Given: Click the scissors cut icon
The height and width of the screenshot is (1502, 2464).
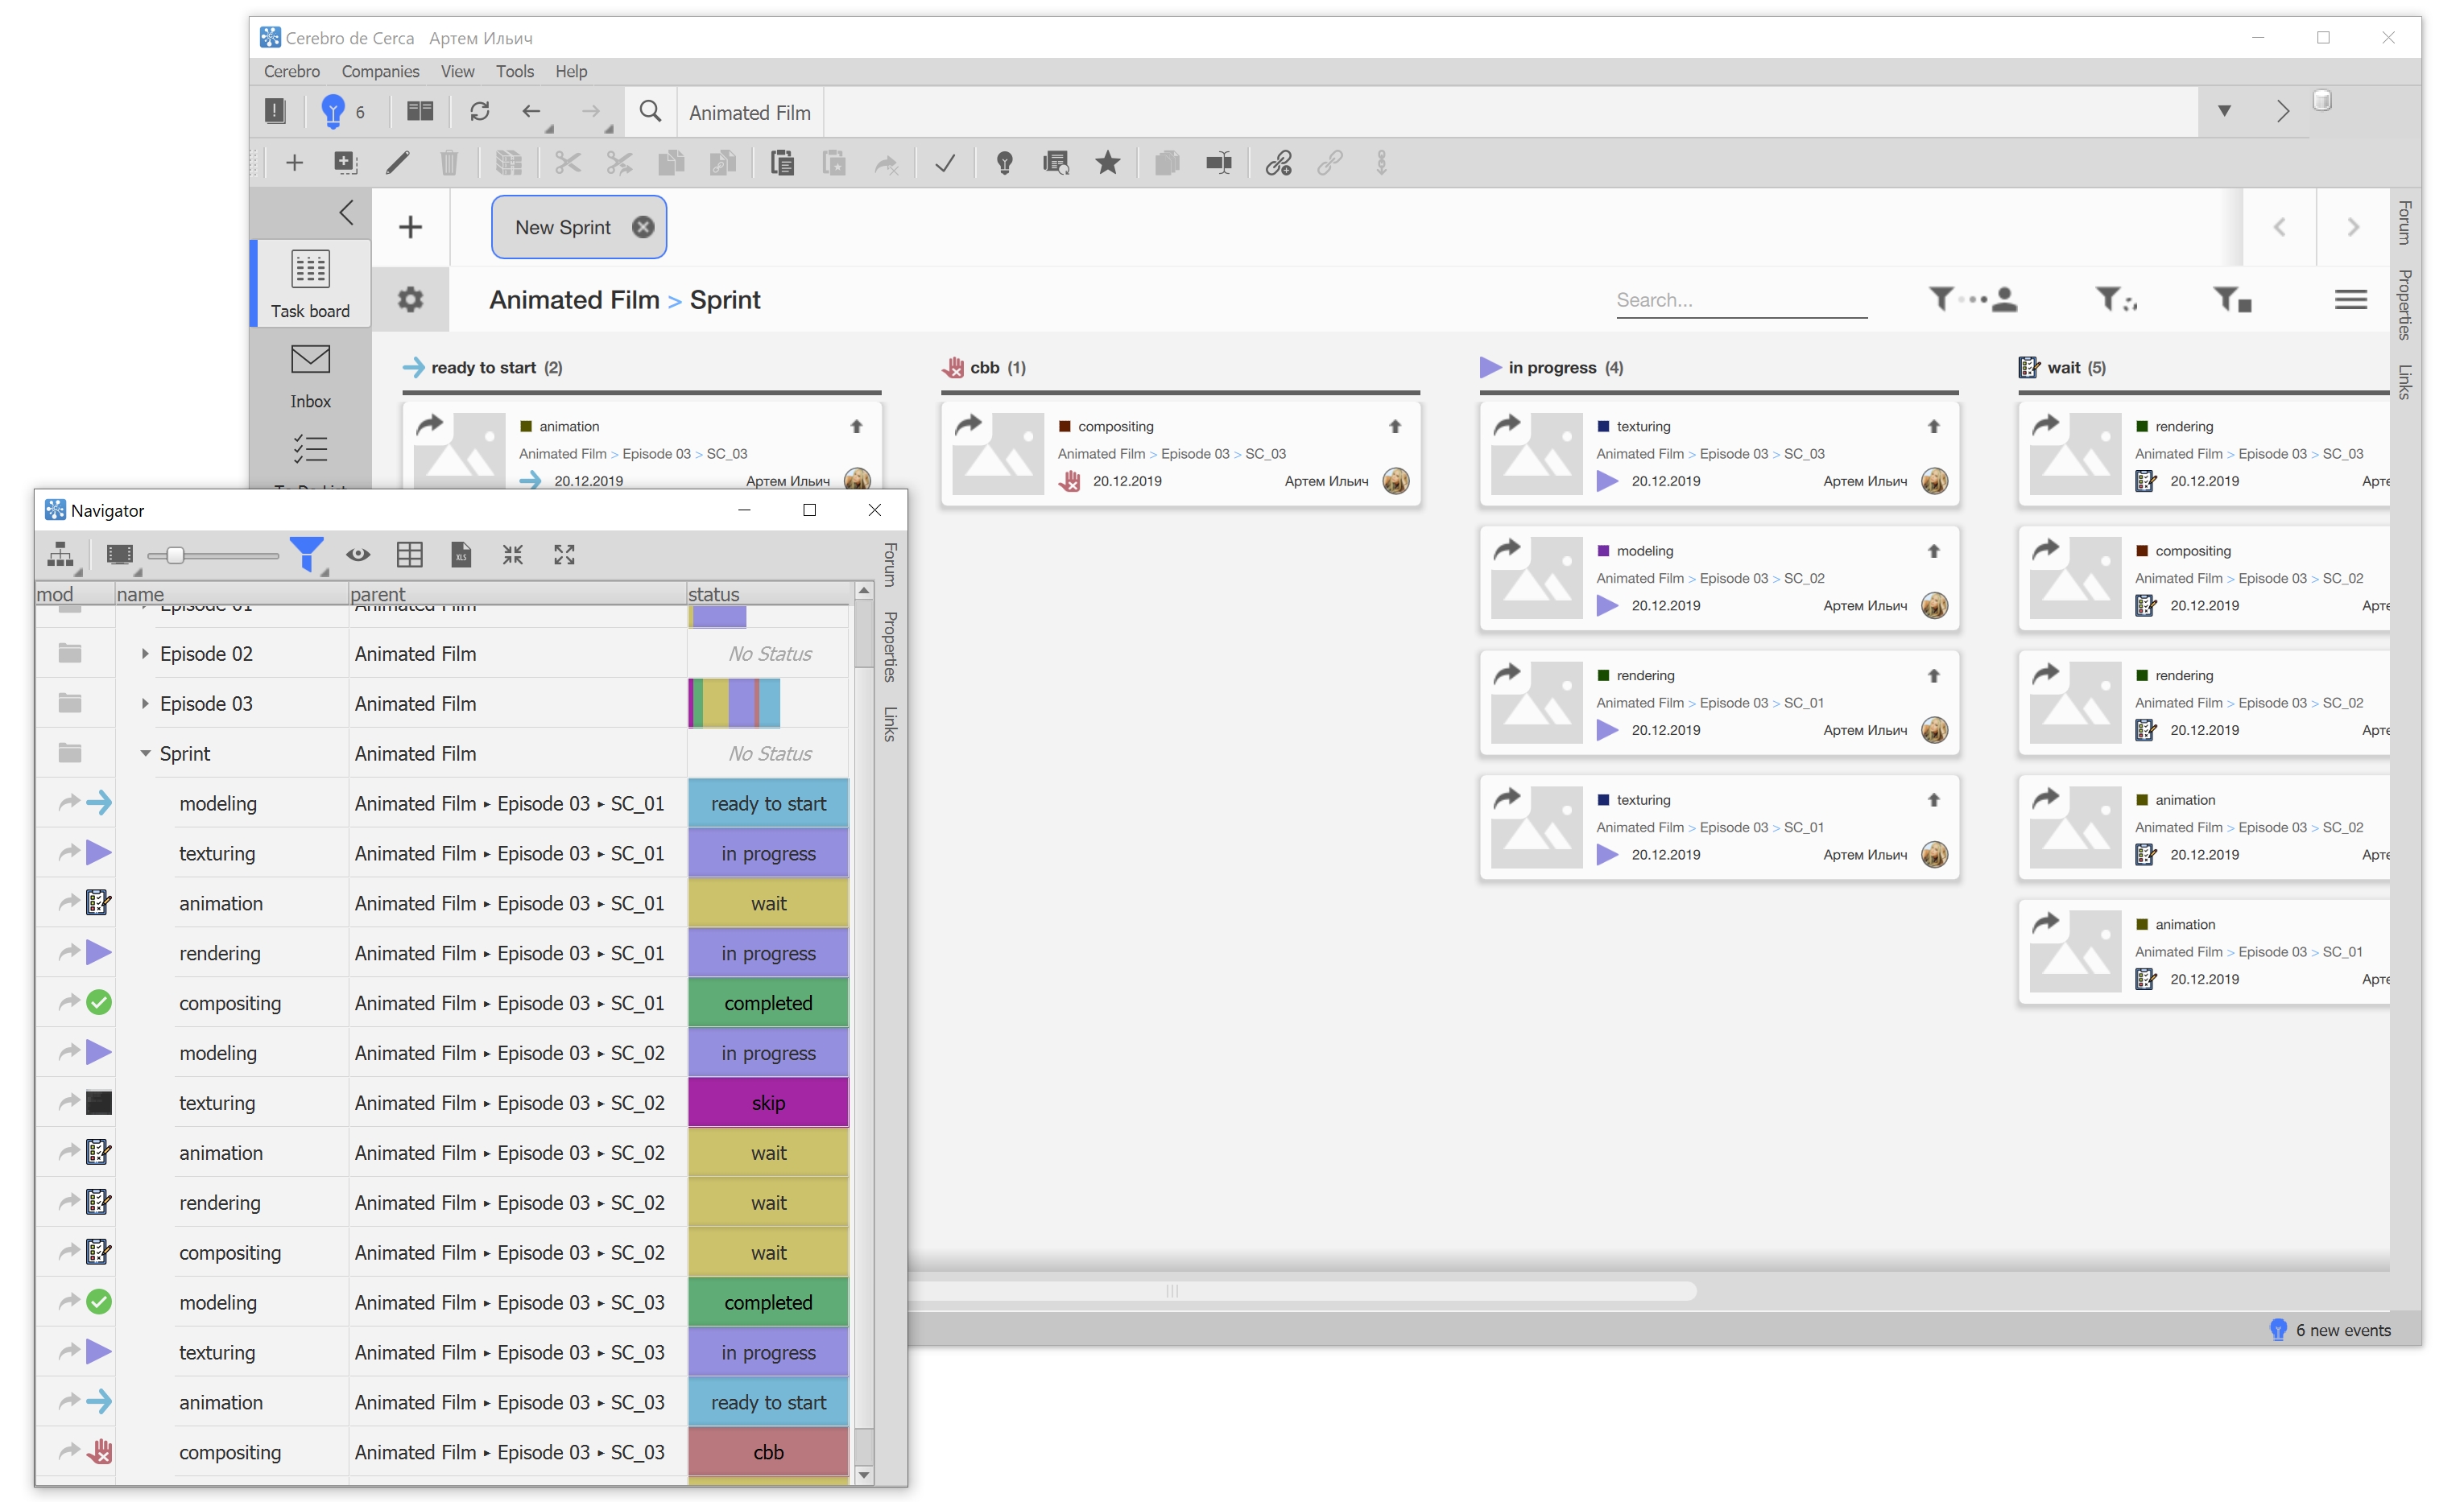Looking at the screenshot, I should [567, 163].
